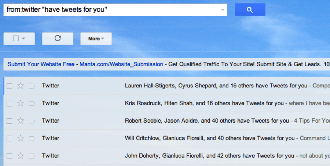Image resolution: width=330 pixels, height=166 pixels.
Task: Select checkbox for Will Critchlow email
Action: pyautogui.click(x=9, y=138)
